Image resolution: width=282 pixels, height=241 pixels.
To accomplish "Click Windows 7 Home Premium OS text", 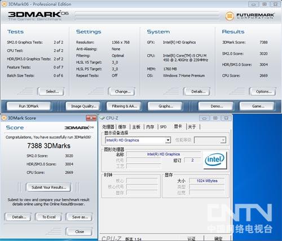I will click(184, 76).
